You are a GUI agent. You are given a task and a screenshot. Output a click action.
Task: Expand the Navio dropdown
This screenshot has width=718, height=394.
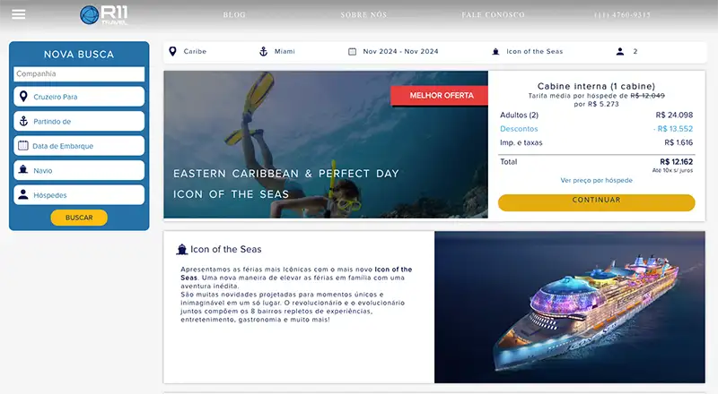(79, 170)
